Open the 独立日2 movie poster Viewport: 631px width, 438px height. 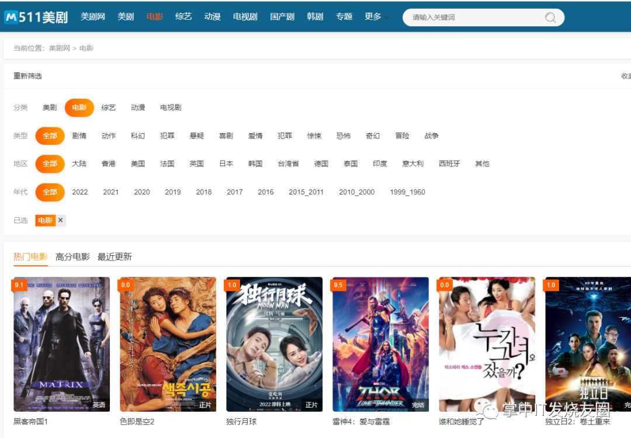[588, 345]
